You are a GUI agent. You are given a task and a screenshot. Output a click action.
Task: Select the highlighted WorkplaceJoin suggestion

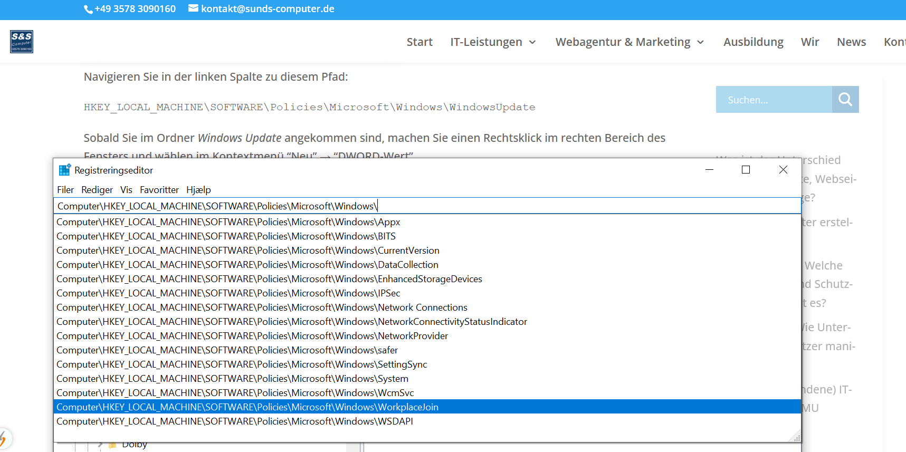(x=427, y=407)
